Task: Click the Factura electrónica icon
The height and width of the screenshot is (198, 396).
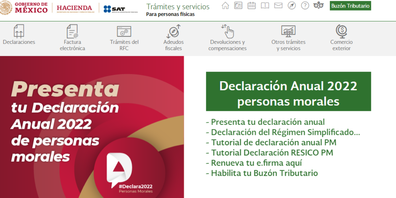Action: [72, 31]
